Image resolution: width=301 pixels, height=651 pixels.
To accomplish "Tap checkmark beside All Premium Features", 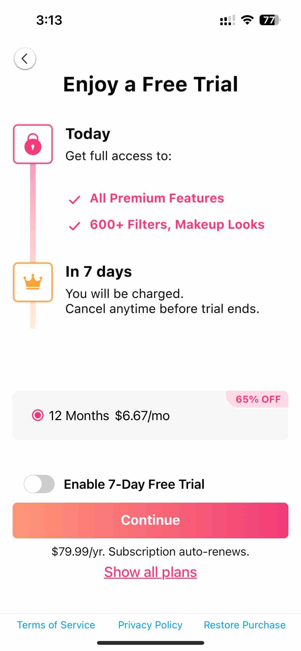I will click(x=75, y=200).
